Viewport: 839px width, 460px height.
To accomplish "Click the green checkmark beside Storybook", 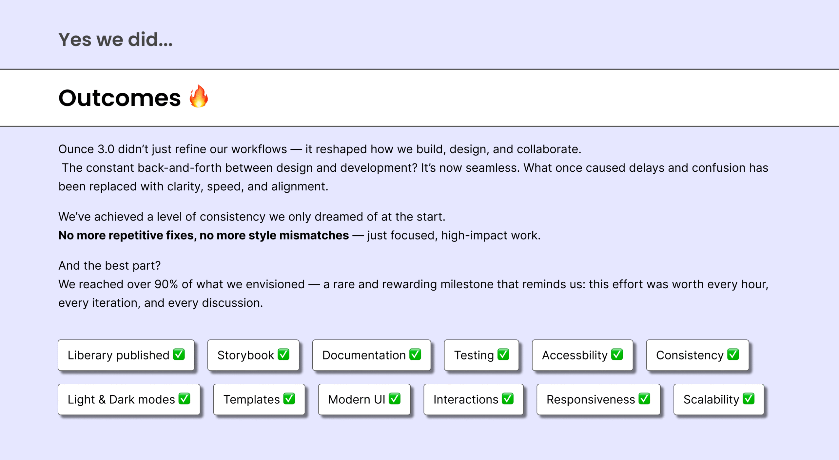I will pyautogui.click(x=283, y=354).
